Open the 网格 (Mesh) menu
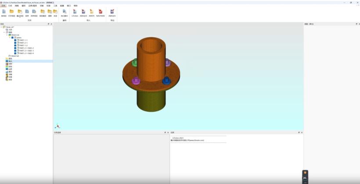Viewport: 360px width, 184px height. pos(17,6)
